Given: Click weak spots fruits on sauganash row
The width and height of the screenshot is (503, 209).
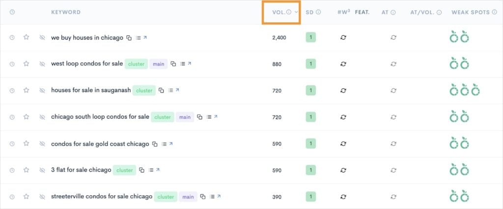Looking at the screenshot, I should click(x=465, y=90).
